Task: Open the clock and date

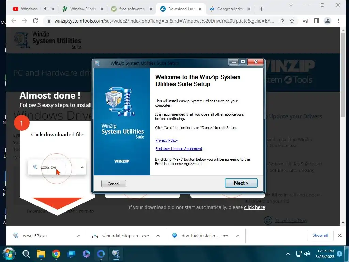Action: pos(325,254)
